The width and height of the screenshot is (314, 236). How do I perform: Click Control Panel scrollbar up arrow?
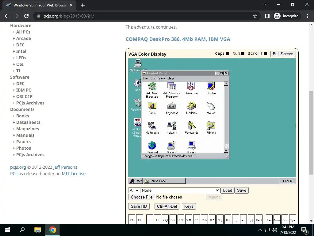pos(226,84)
